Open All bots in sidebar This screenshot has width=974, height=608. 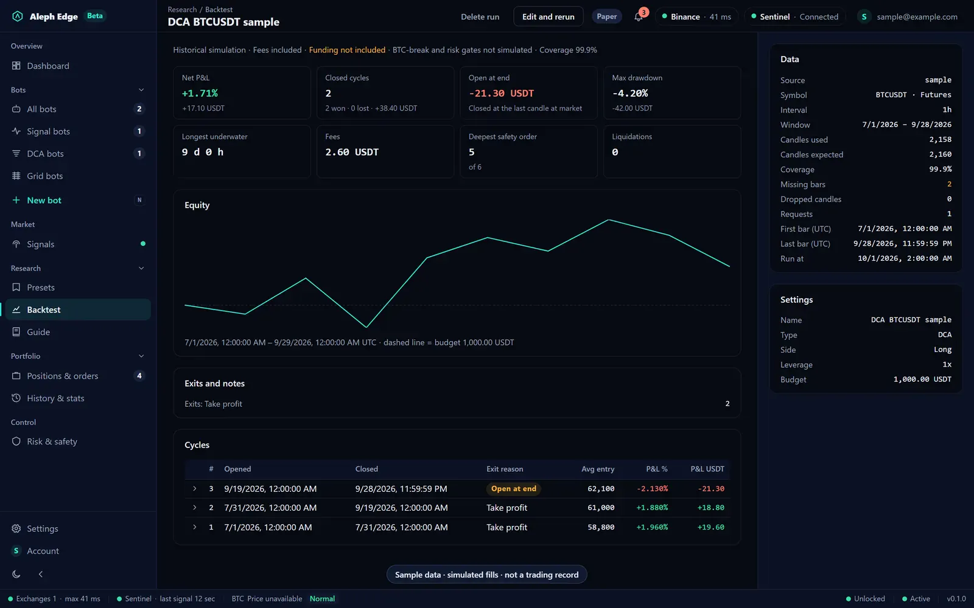pyautogui.click(x=78, y=109)
